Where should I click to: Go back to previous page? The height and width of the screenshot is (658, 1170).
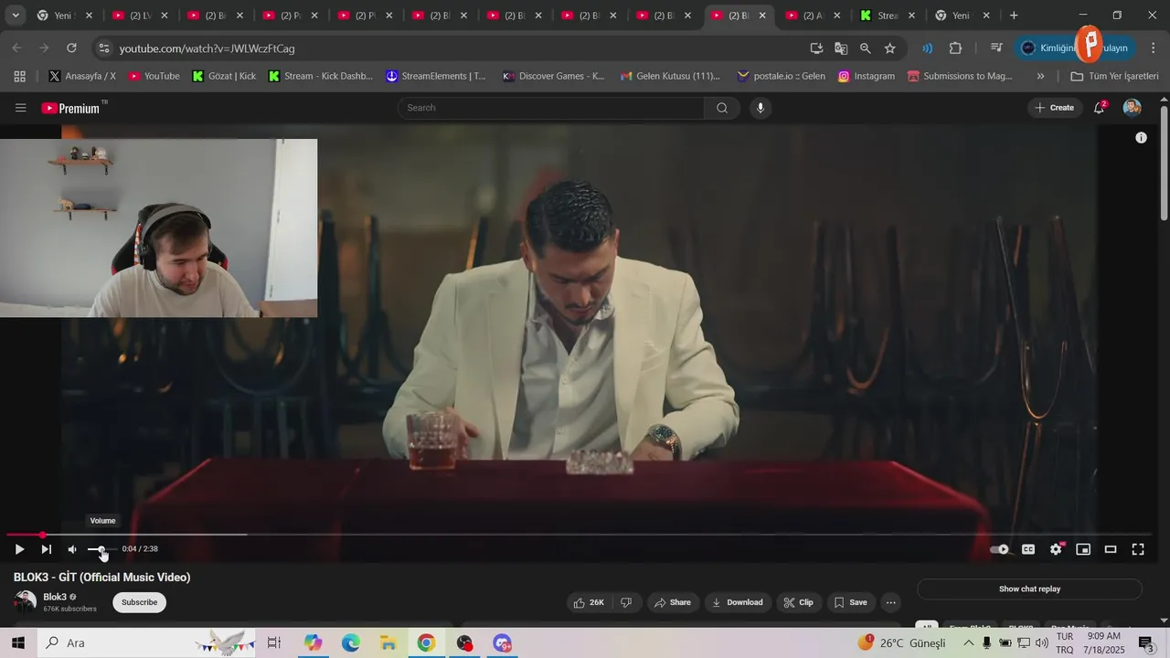[17, 48]
